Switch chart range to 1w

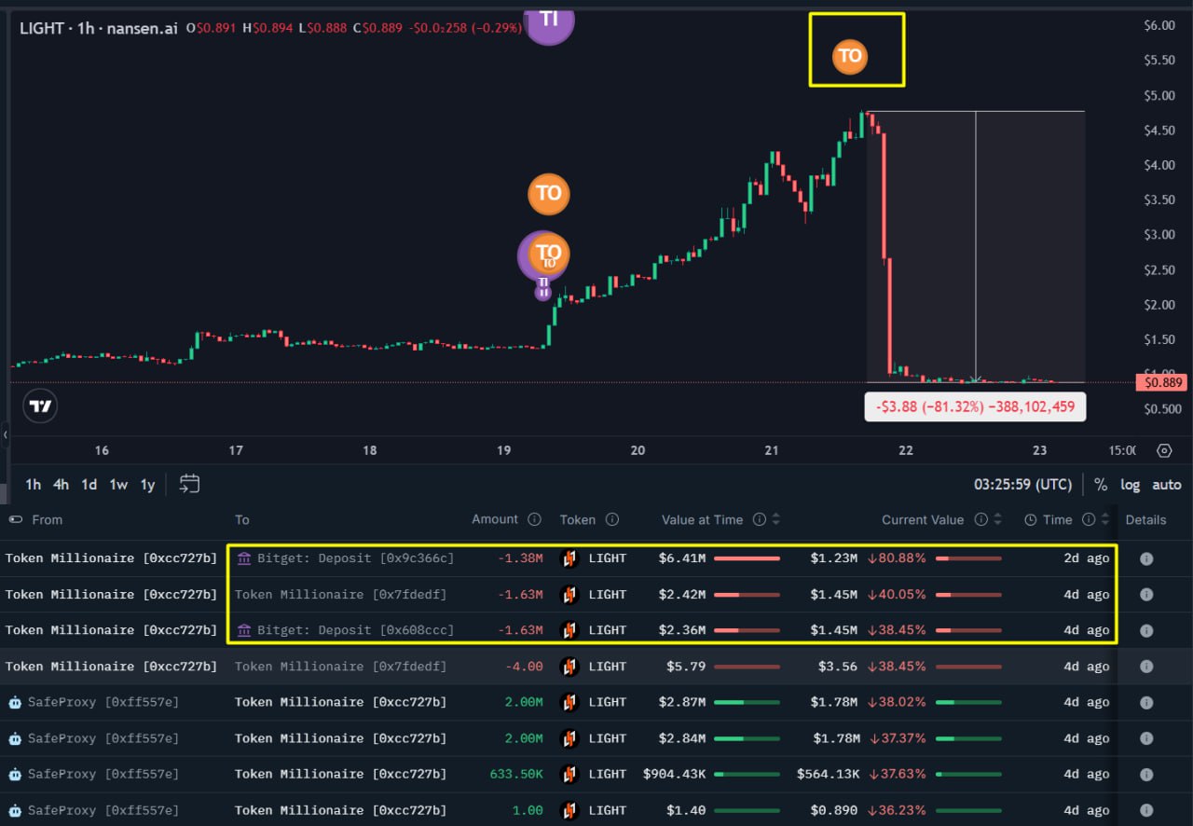[118, 485]
